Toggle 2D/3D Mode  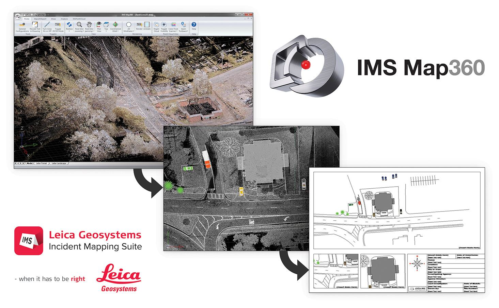click(58, 24)
